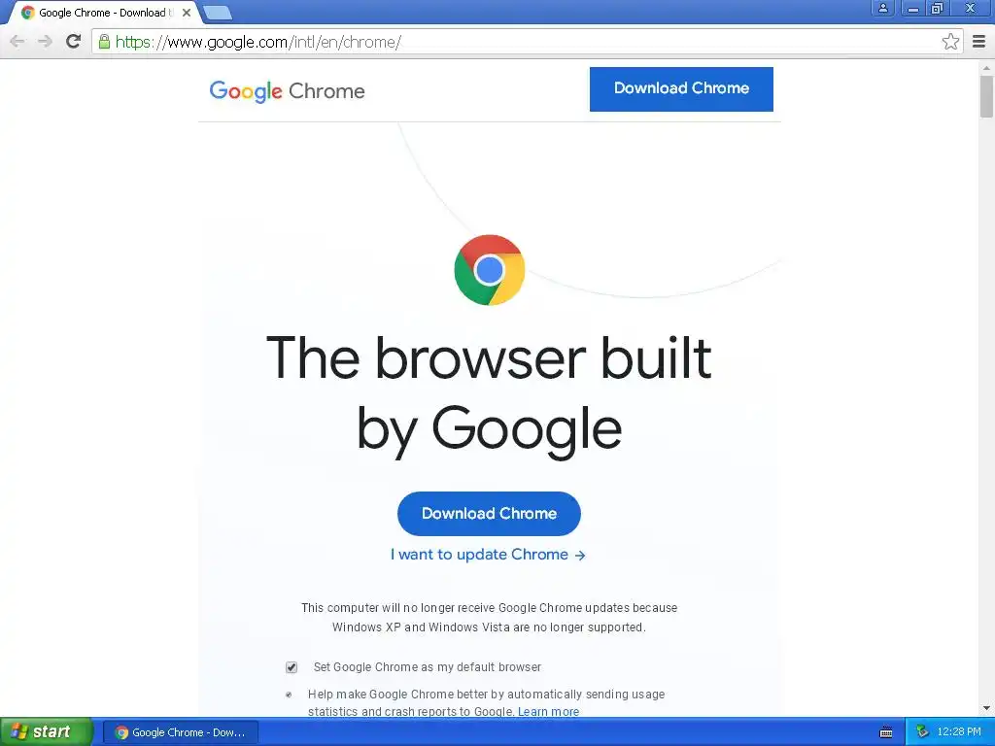Follow the I want to update Chrome link
This screenshot has height=746, width=995.
[488, 555]
